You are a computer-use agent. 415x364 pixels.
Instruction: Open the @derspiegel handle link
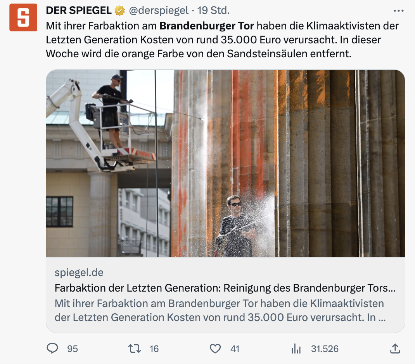159,10
